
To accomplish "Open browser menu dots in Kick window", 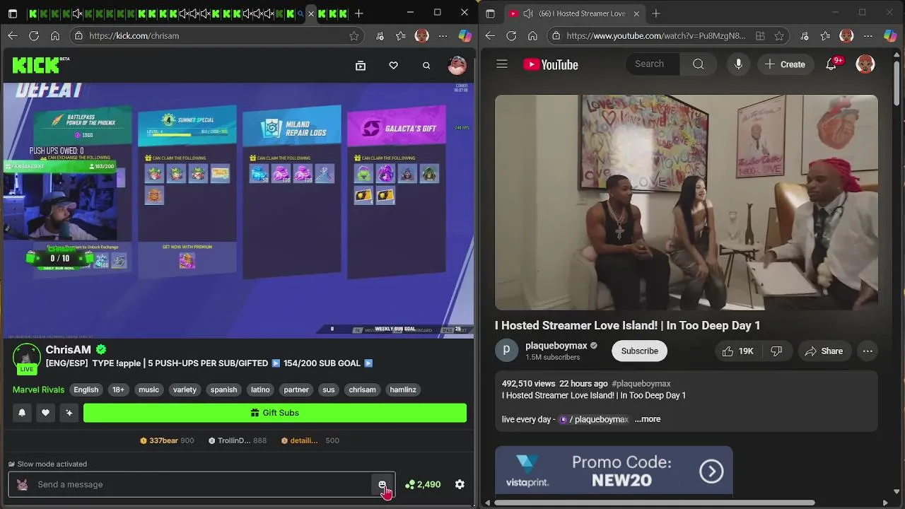I will point(443,35).
